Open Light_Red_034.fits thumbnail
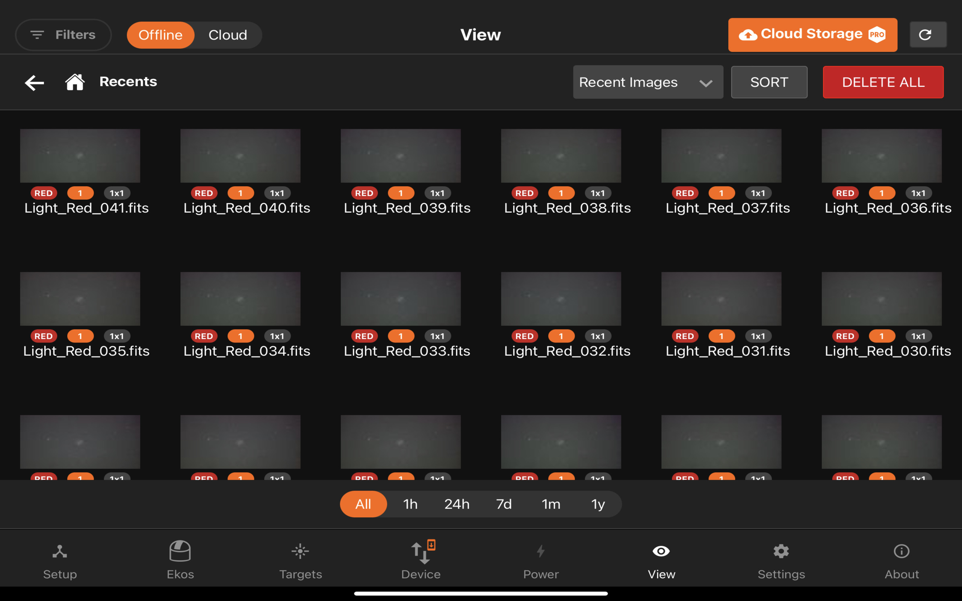962x601 pixels. click(x=240, y=299)
